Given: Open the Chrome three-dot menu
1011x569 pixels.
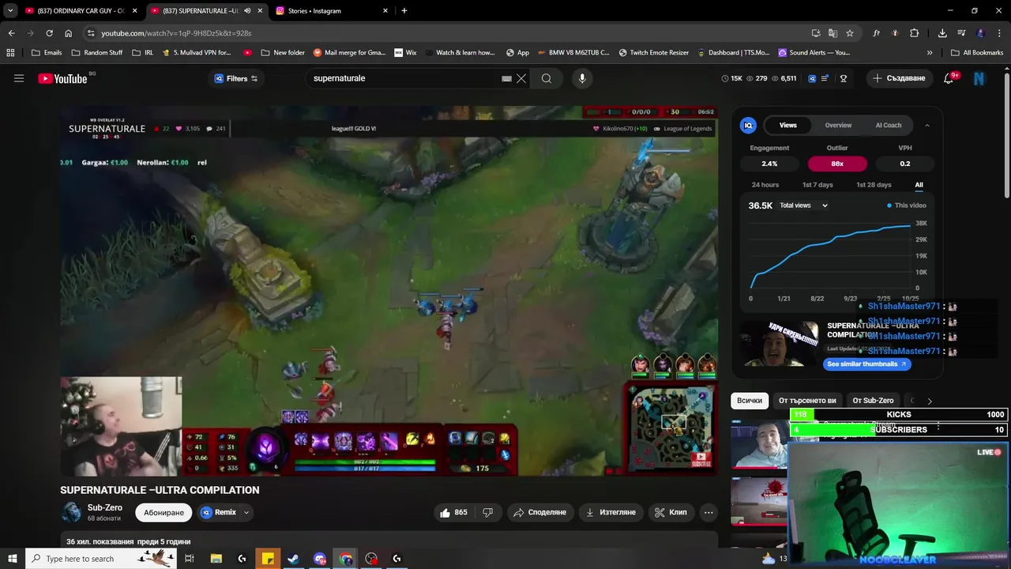Looking at the screenshot, I should coord(1000,33).
